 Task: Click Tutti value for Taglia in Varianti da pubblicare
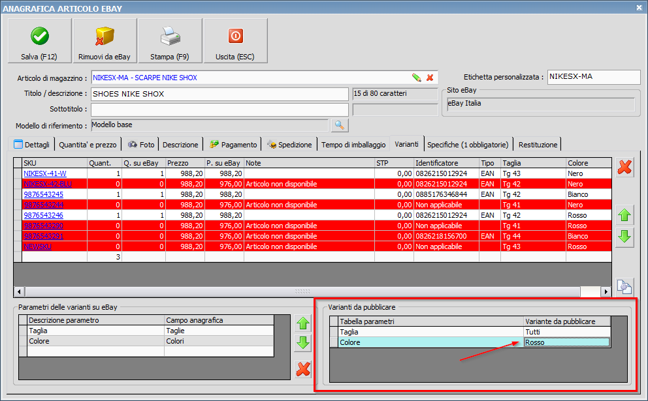(x=566, y=332)
